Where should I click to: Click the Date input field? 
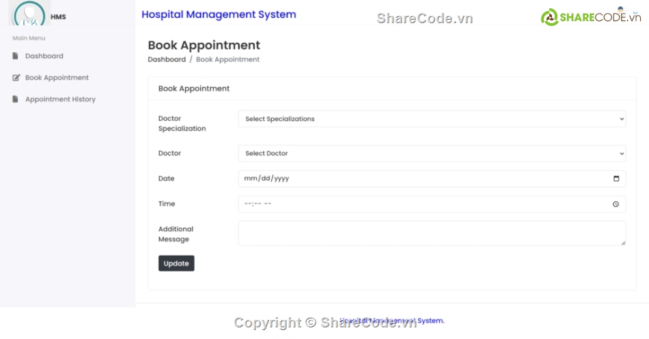(x=432, y=179)
